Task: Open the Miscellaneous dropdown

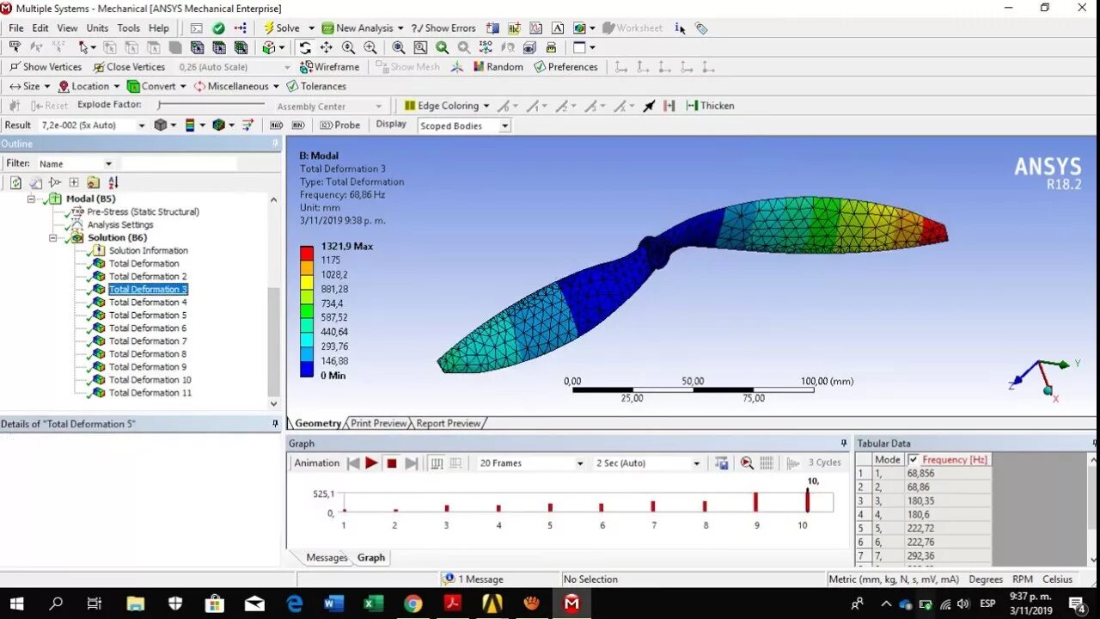Action: tap(236, 86)
